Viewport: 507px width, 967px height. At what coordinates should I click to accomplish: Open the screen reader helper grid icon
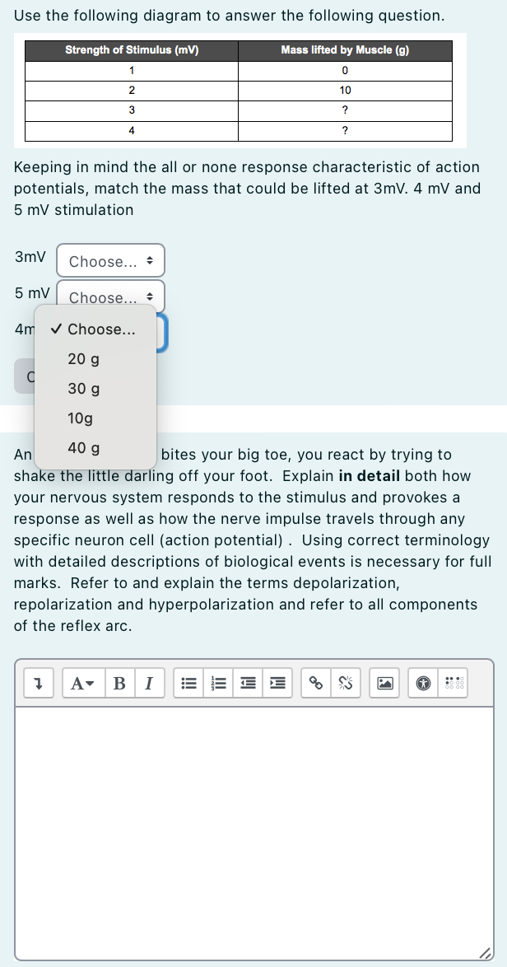coord(454,682)
